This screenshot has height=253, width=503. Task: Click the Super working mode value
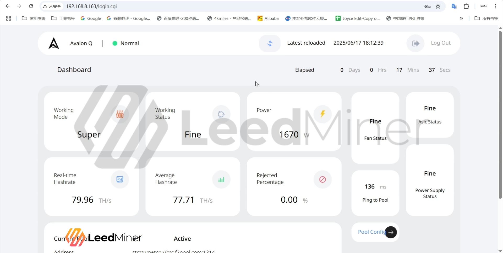click(x=89, y=135)
